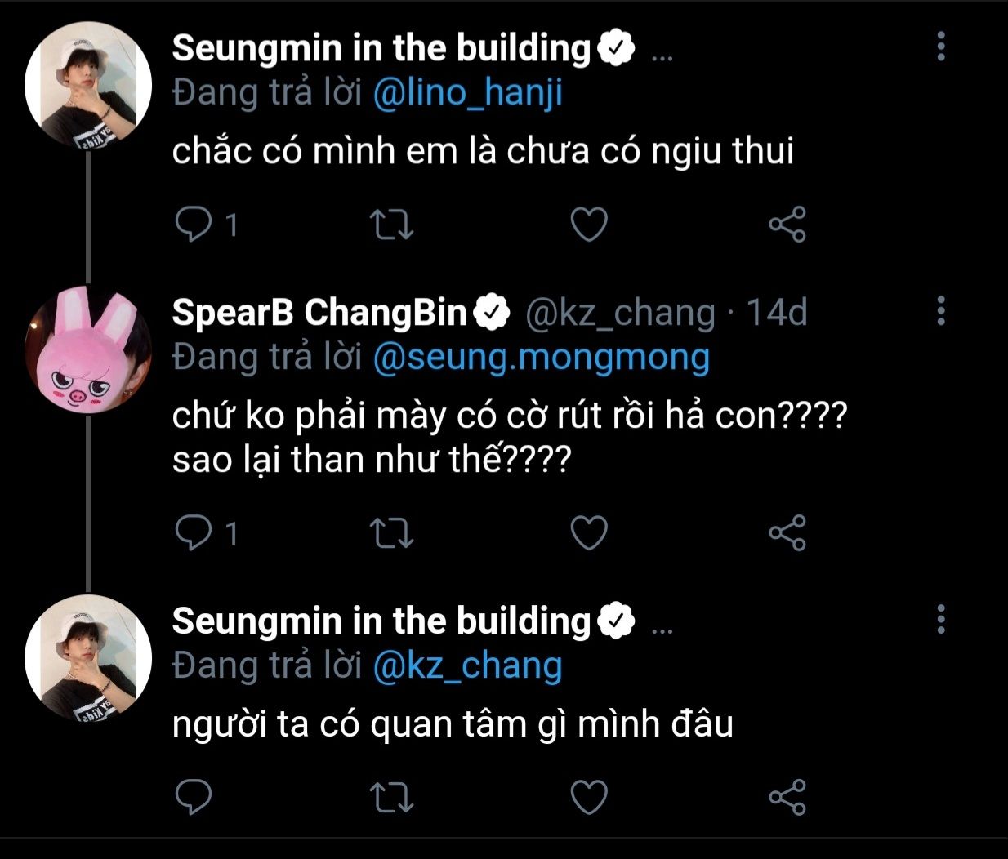
Task: Open ChangBin's pink bunny profile picture
Action: [x=88, y=351]
